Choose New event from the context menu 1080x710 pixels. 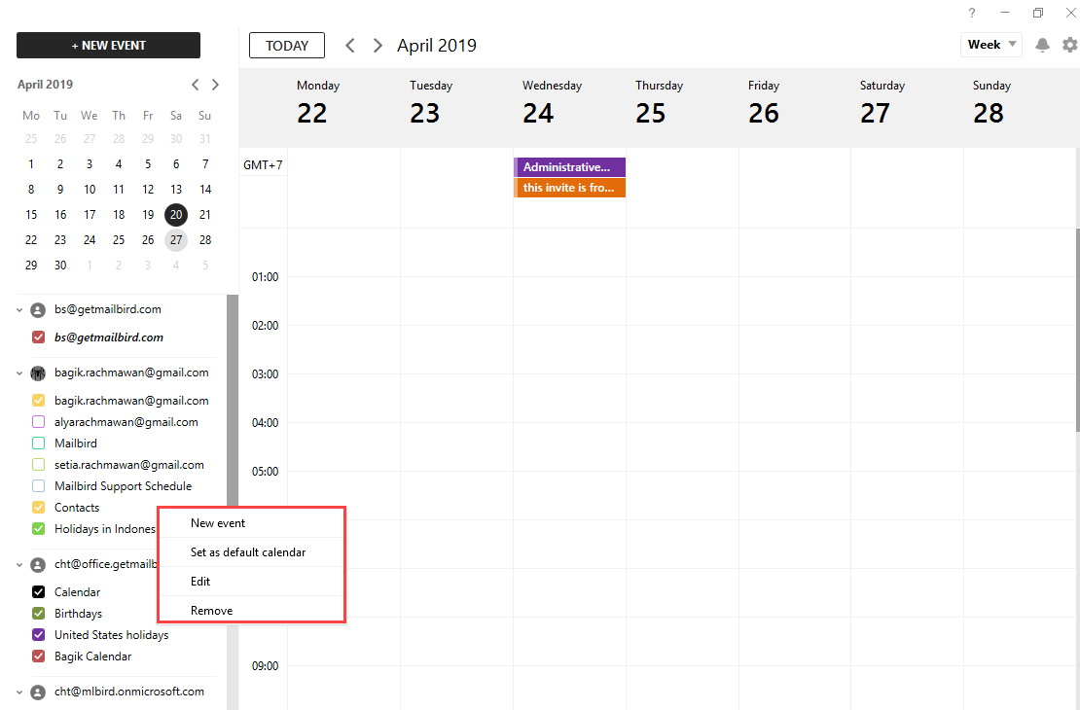click(218, 522)
